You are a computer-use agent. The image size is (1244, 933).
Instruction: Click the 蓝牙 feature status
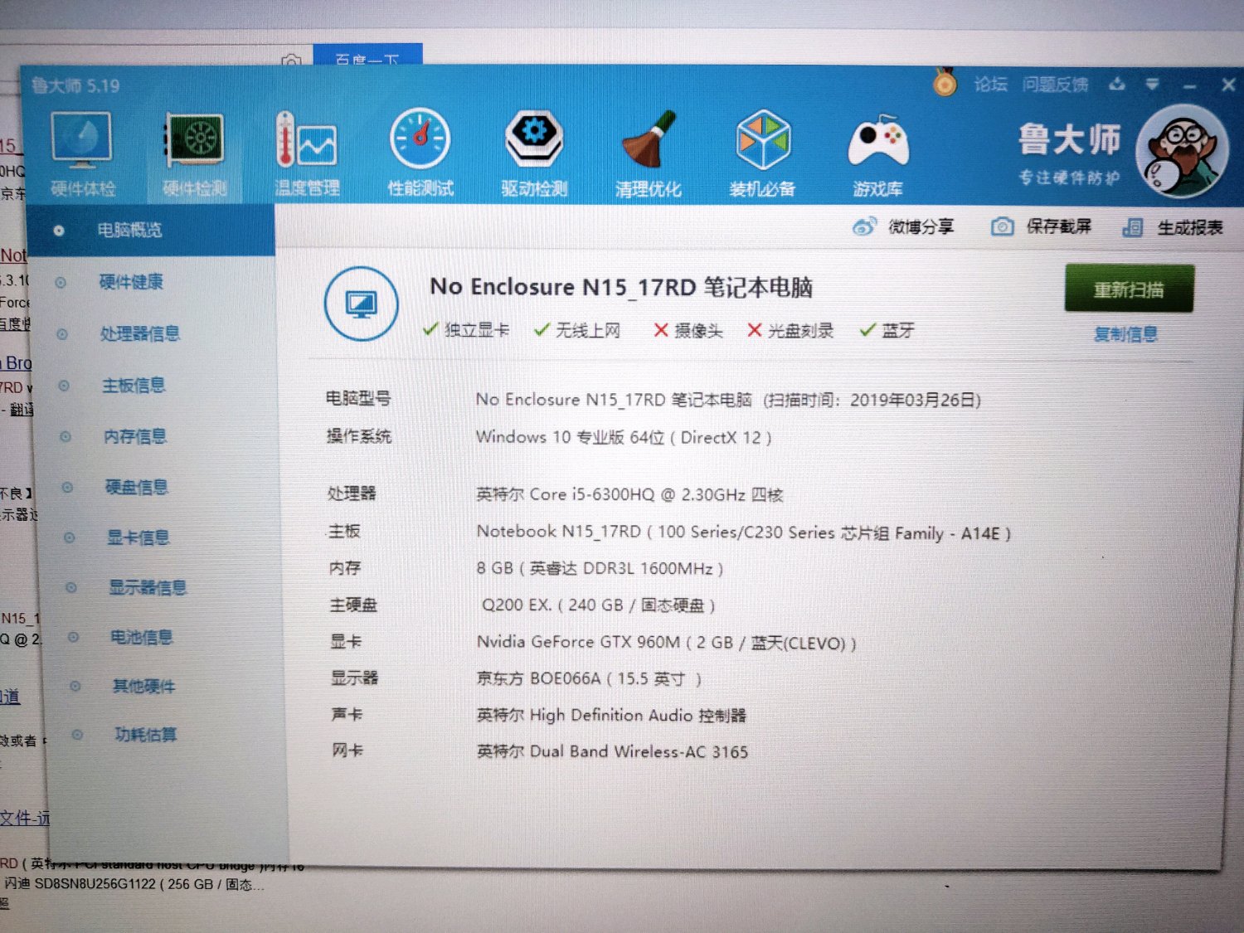(887, 330)
